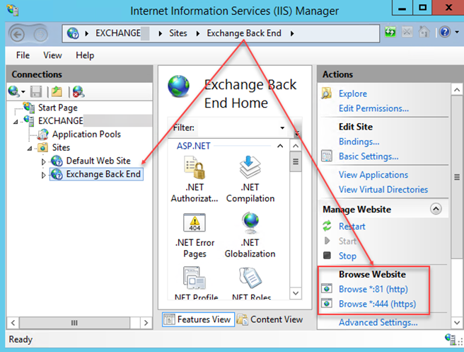The height and width of the screenshot is (352, 464).
Task: Click the black Stop square icon
Action: pyautogui.click(x=327, y=256)
